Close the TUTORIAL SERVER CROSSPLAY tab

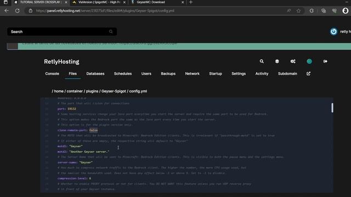[66, 2]
